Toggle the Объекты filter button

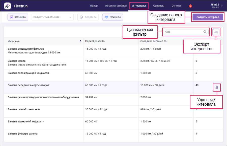pyautogui.click(x=18, y=17)
